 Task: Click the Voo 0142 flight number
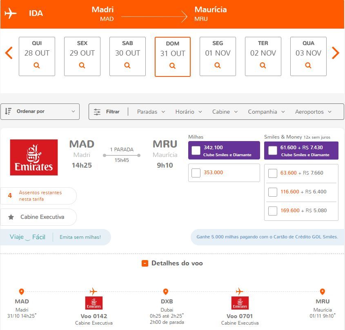coord(94,316)
